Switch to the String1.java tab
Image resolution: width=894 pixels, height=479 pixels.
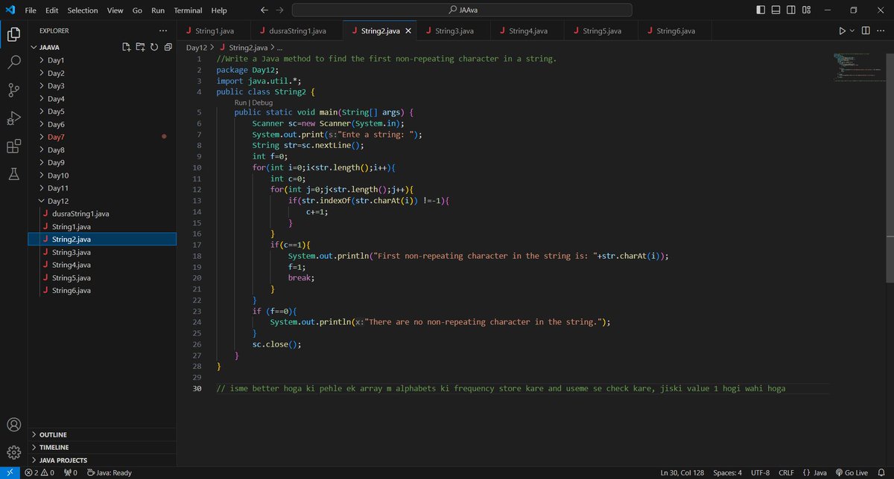(x=214, y=30)
